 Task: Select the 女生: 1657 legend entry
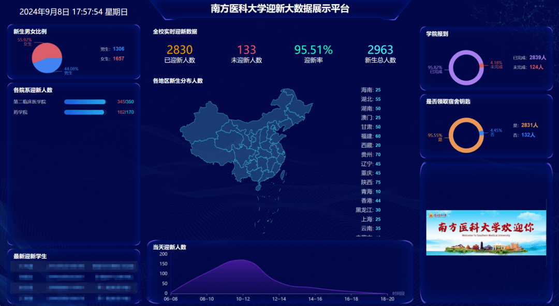pos(112,59)
